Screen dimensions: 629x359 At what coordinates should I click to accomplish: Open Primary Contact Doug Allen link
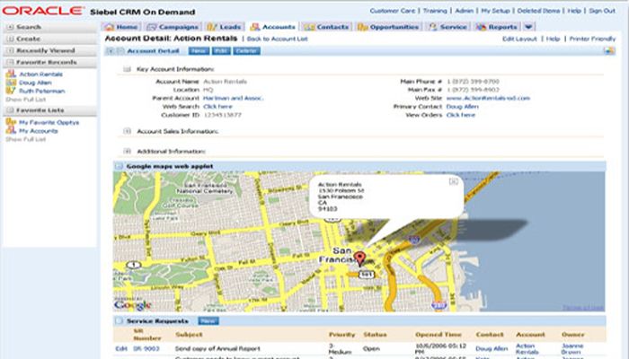pyautogui.click(x=462, y=106)
